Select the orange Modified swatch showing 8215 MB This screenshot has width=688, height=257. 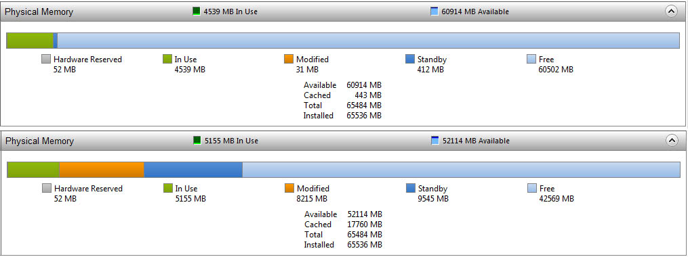click(x=289, y=188)
